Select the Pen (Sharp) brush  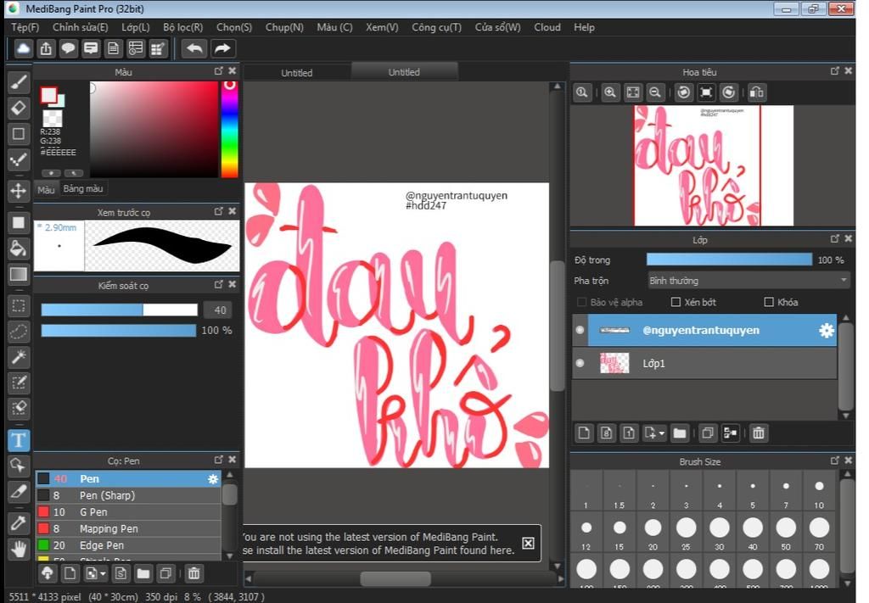pos(129,495)
